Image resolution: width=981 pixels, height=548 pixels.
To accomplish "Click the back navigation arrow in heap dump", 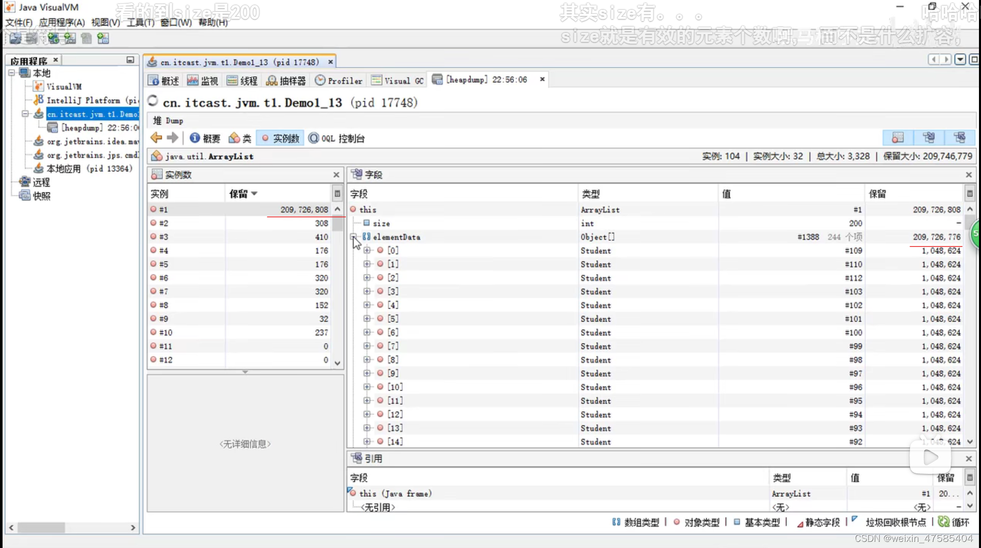I will [x=156, y=138].
